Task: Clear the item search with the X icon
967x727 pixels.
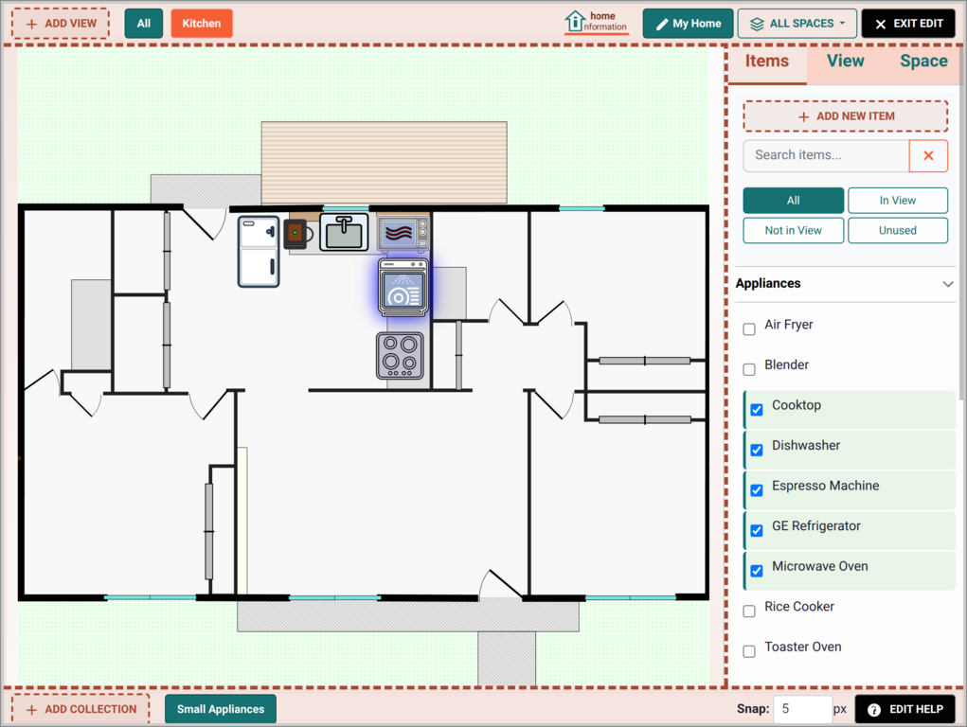Action: pyautogui.click(x=928, y=156)
